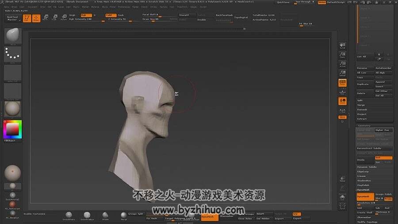Activate the Edit mode button
398x224 pixels.
click(27, 18)
